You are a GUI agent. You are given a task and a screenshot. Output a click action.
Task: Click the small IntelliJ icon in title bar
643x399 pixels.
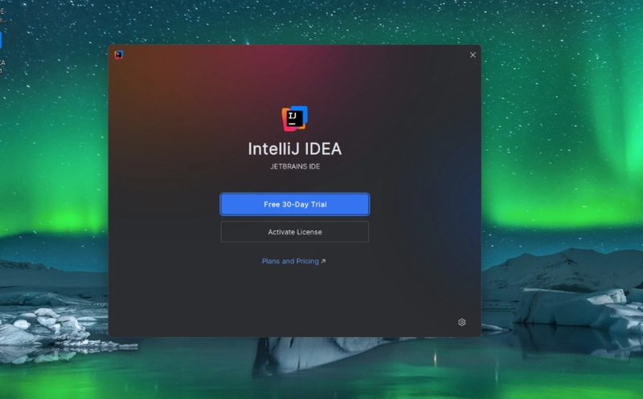118,55
